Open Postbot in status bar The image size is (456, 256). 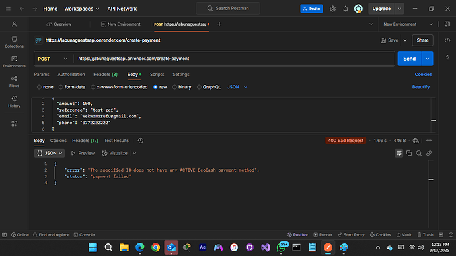(297, 235)
